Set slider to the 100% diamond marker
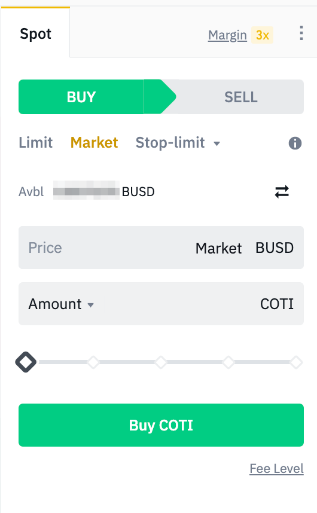This screenshot has width=317, height=513. coord(296,362)
